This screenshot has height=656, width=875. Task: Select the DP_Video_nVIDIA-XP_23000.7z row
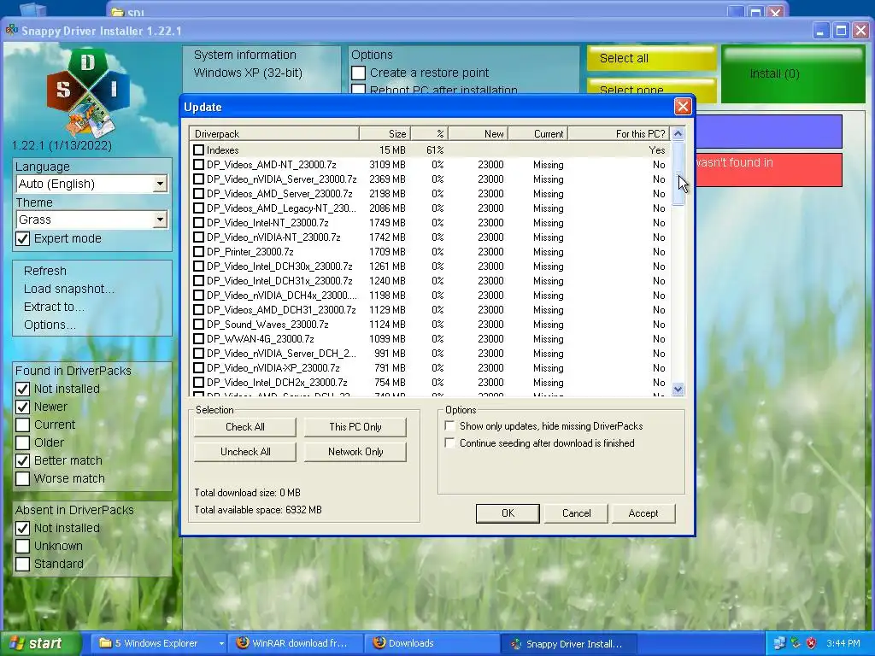[430, 367]
